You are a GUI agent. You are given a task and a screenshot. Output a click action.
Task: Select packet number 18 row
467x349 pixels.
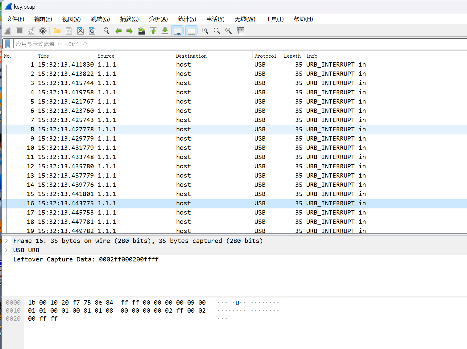234,222
